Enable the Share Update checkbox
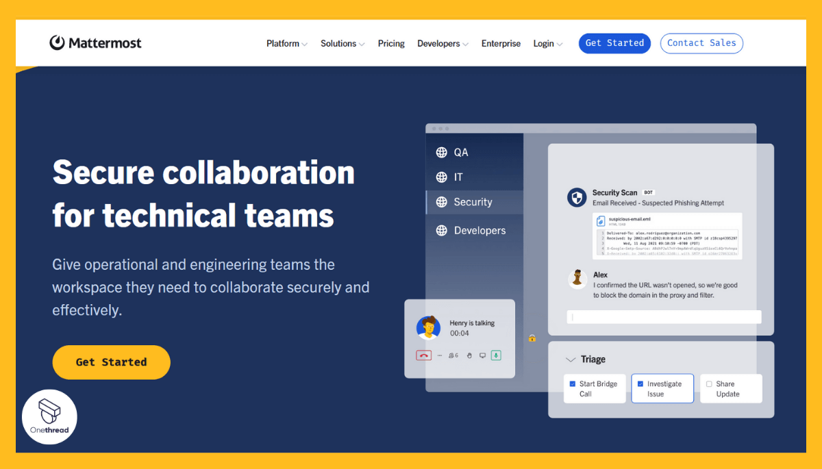The height and width of the screenshot is (469, 822). tap(710, 384)
